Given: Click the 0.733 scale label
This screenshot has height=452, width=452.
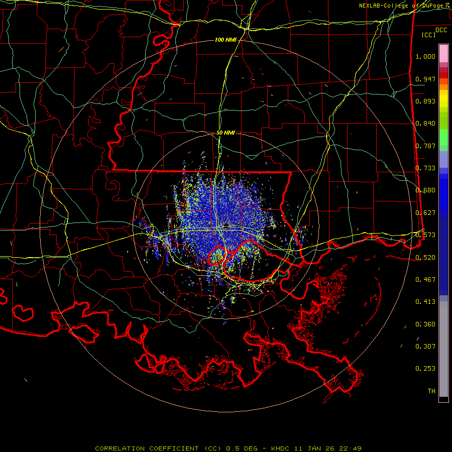Looking at the screenshot, I should 425,168.
